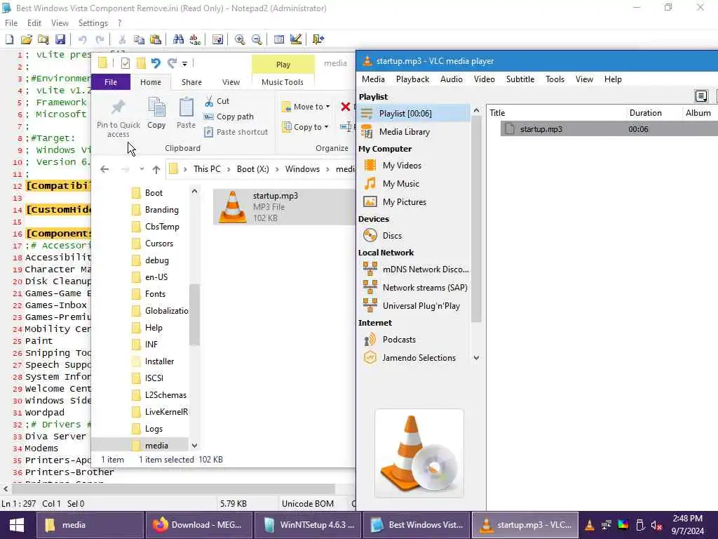
Task: Switch to Explorer Share tab
Action: 191,82
